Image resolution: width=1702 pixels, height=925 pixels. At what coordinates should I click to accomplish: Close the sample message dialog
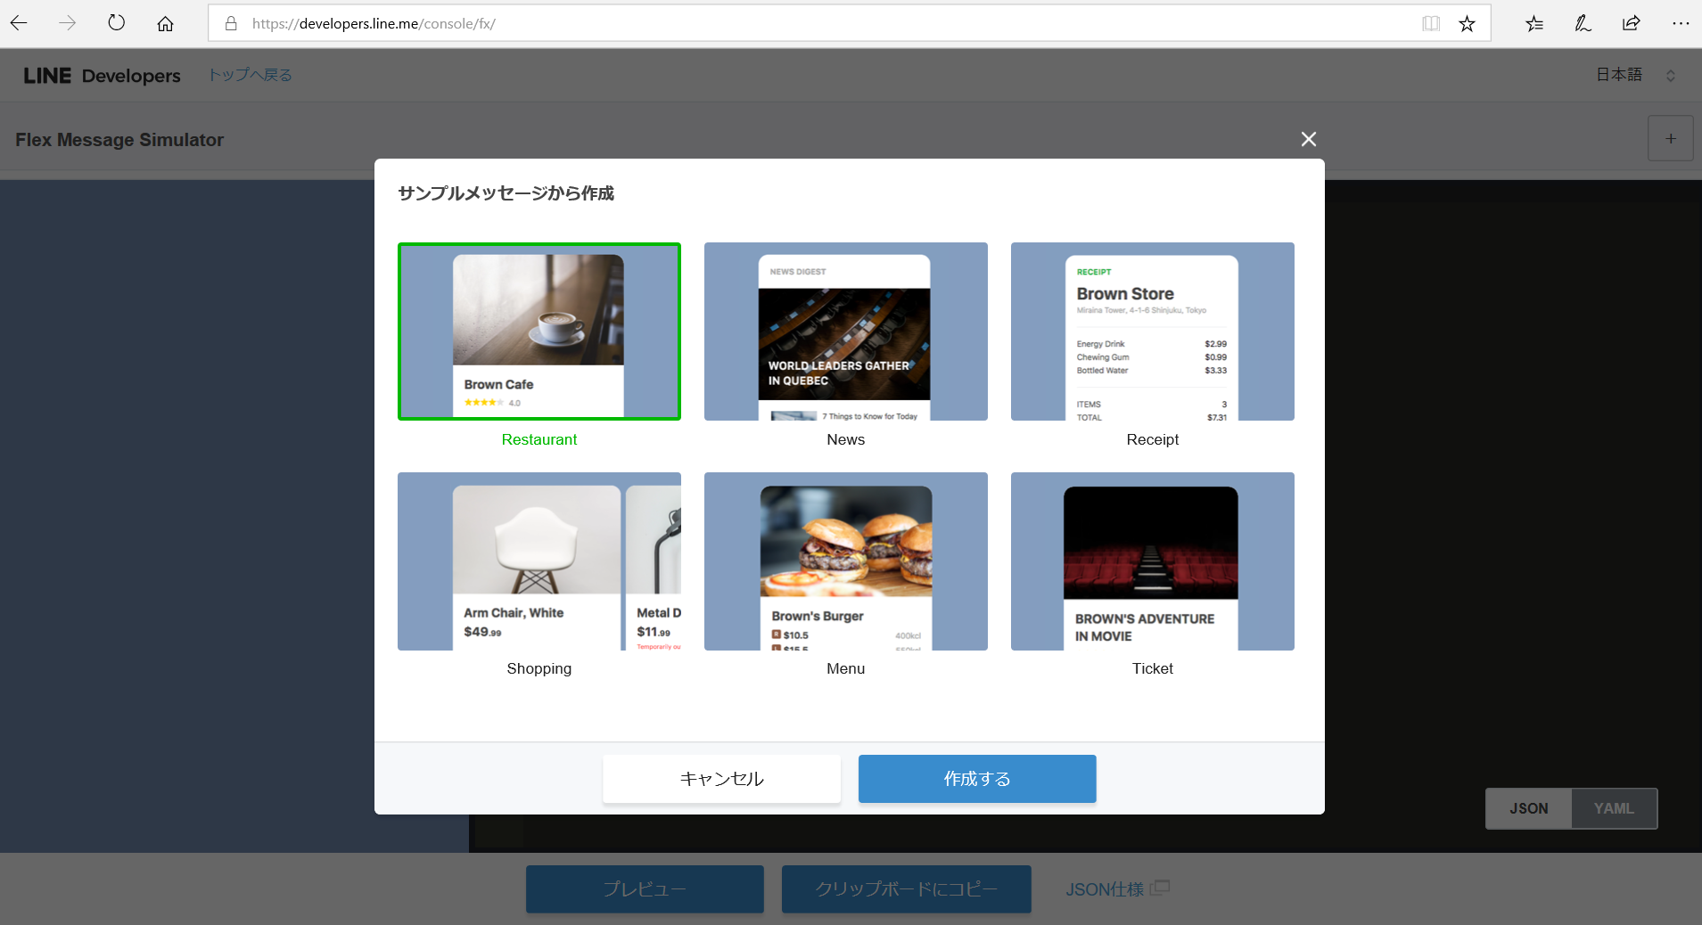[x=1308, y=139]
